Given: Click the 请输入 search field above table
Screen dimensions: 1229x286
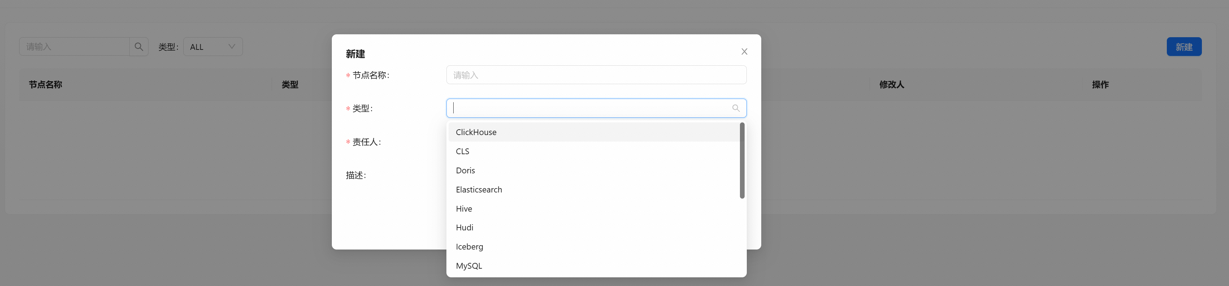Looking at the screenshot, I should click(x=74, y=47).
